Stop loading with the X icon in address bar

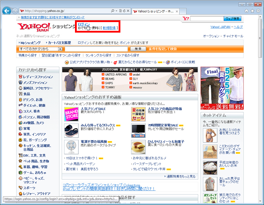pyautogui.click(x=128, y=11)
